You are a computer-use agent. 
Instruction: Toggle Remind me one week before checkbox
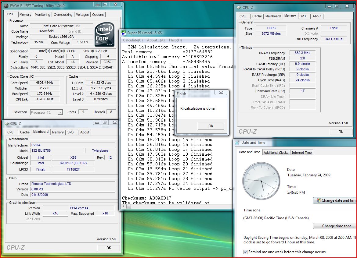pos(245,252)
